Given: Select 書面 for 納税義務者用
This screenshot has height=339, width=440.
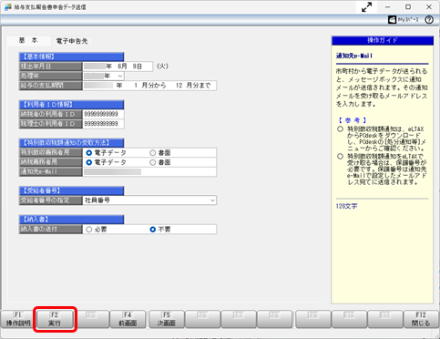Looking at the screenshot, I should 152,162.
